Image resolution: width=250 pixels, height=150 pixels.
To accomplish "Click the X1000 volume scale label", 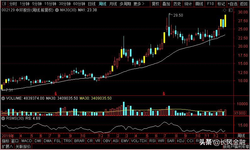I will [x=240, y=113].
